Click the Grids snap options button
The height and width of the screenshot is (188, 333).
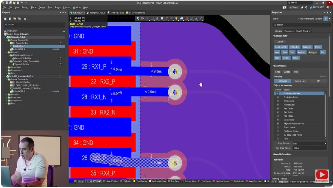278,72
